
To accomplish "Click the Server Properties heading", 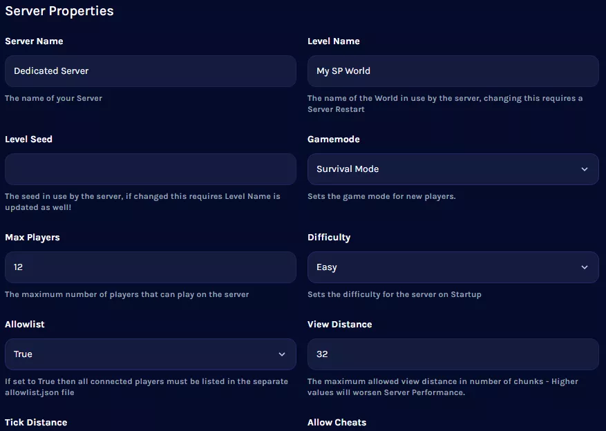I will click(x=59, y=11).
